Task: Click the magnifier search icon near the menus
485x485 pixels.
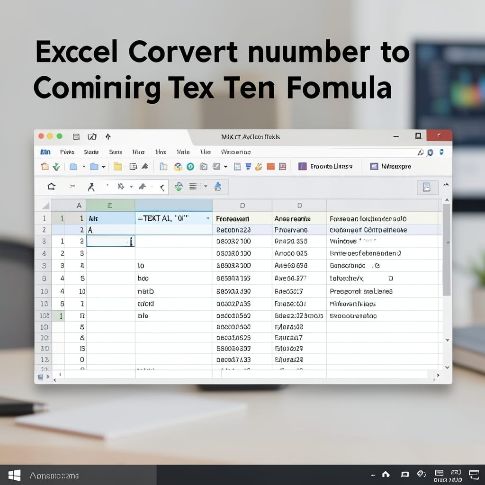Action: tap(421, 152)
